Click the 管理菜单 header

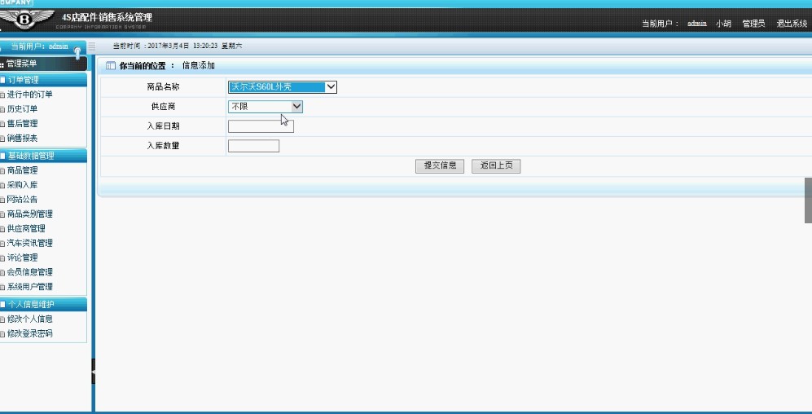43,64
